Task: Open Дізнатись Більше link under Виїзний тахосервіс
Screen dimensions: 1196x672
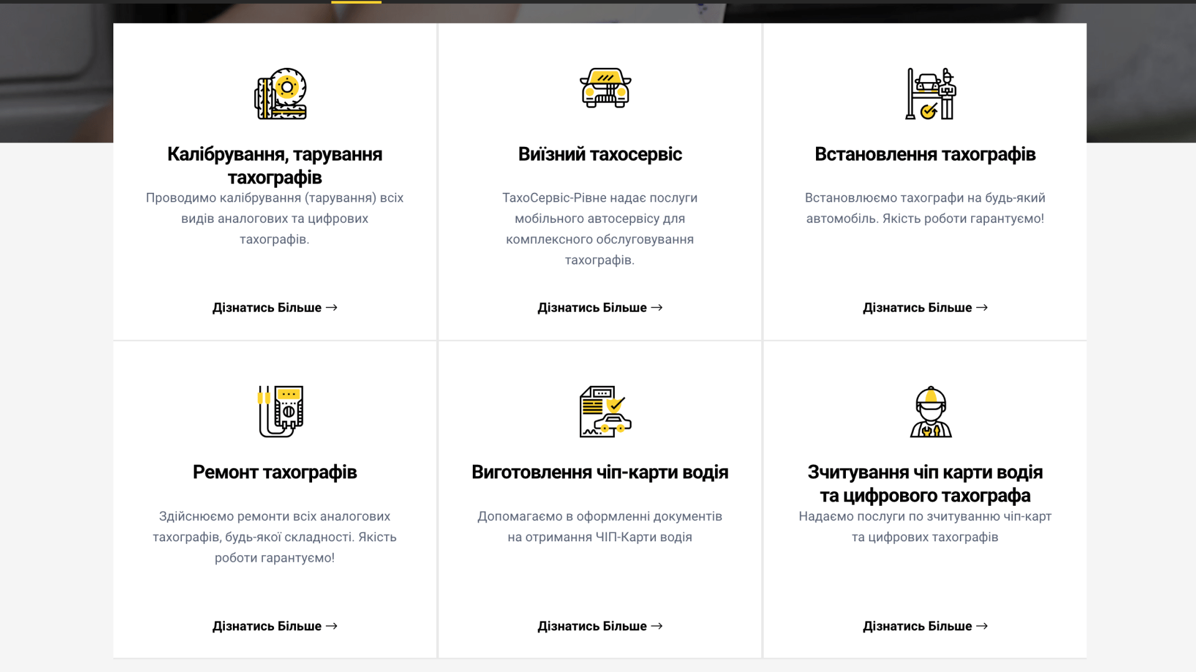Action: (x=600, y=307)
